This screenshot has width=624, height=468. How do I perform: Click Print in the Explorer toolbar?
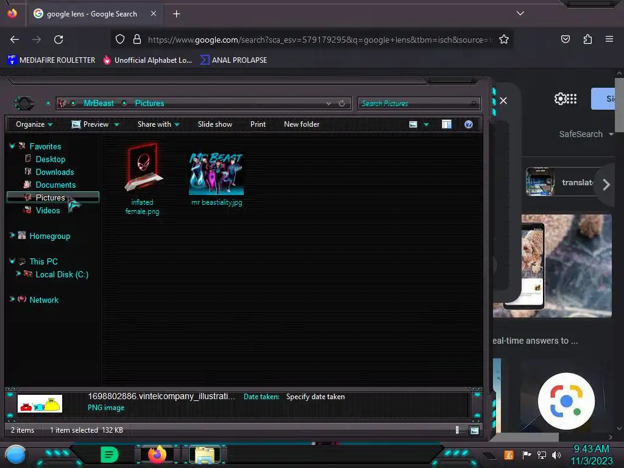(x=258, y=124)
